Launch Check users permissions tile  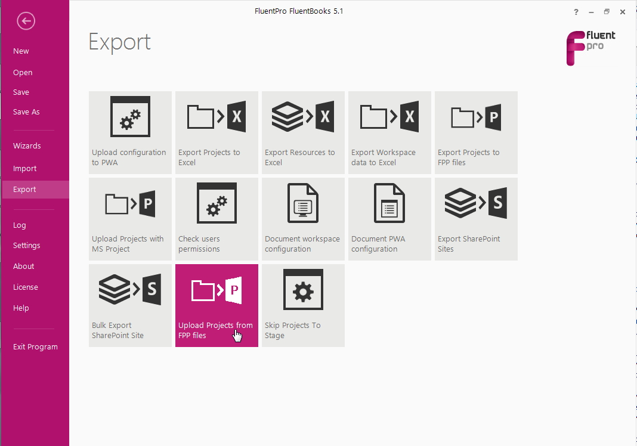tap(217, 219)
